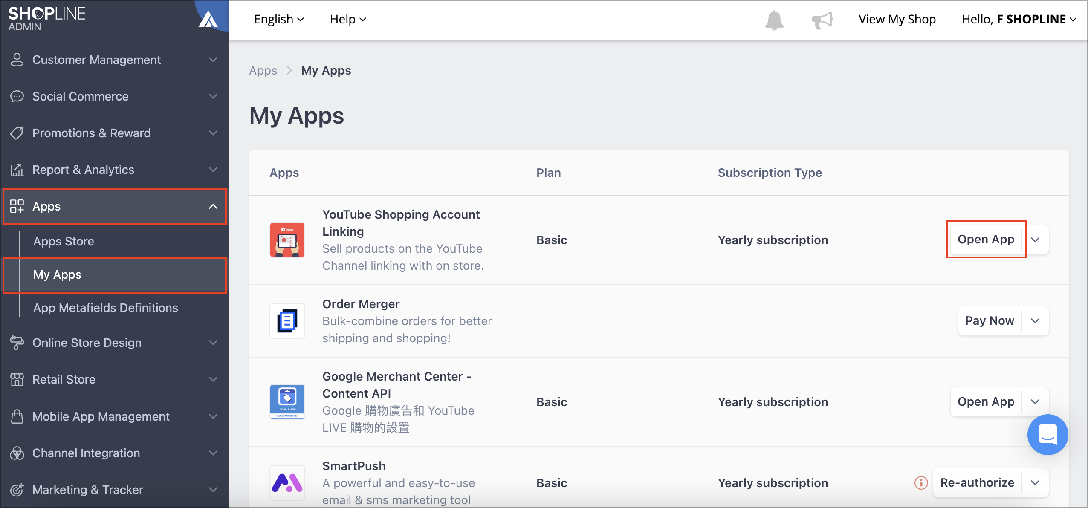Open dropdown arrow beside Google Merchant Open App
This screenshot has height=508, width=1088.
coord(1035,402)
